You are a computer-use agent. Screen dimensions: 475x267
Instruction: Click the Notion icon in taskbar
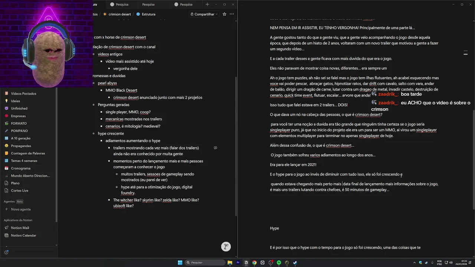[x=246, y=263]
